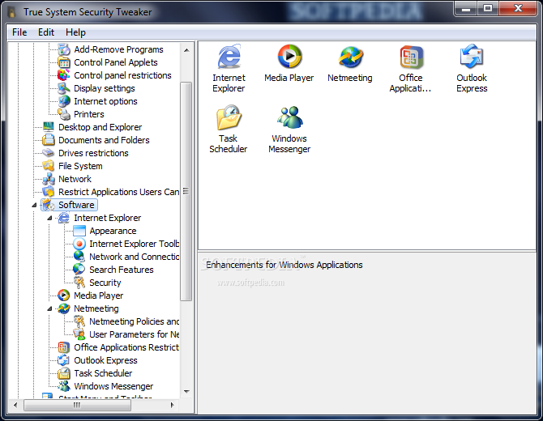Collapse the Internet Explorer tree node

click(x=49, y=218)
